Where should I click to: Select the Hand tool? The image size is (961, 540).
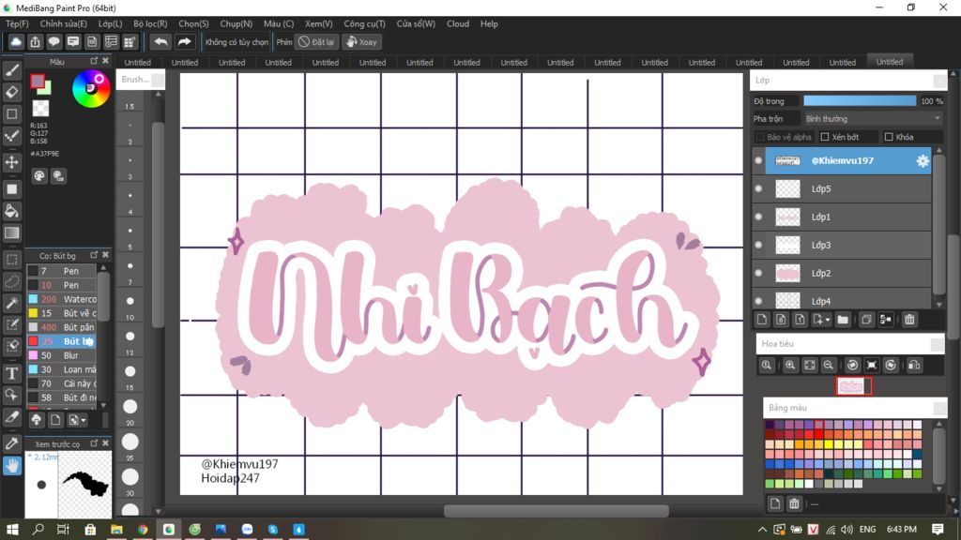tap(11, 466)
